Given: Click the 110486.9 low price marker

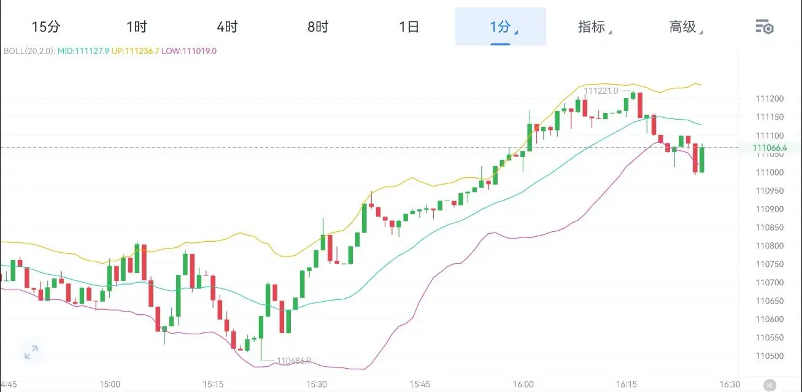Looking at the screenshot, I should (293, 361).
